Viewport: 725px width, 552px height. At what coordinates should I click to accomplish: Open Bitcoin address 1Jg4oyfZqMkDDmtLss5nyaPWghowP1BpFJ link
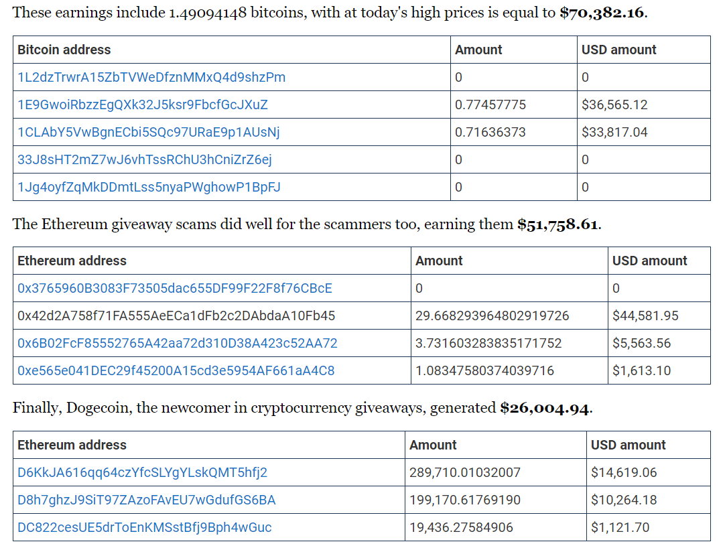point(149,187)
